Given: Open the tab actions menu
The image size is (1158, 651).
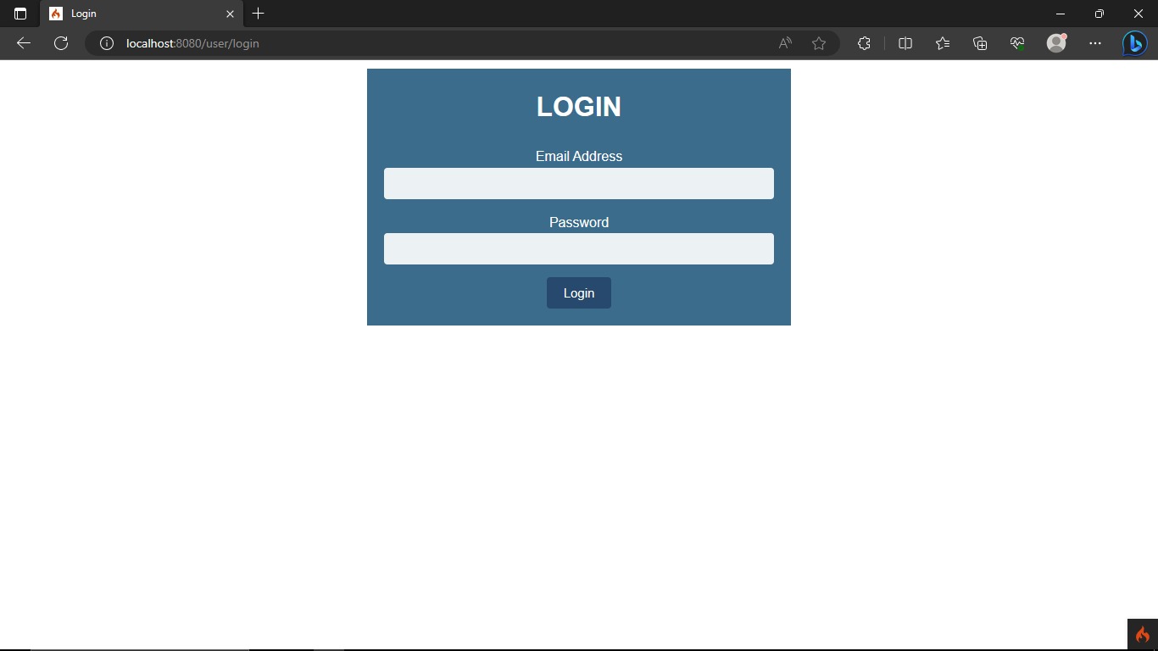Looking at the screenshot, I should 19,14.
